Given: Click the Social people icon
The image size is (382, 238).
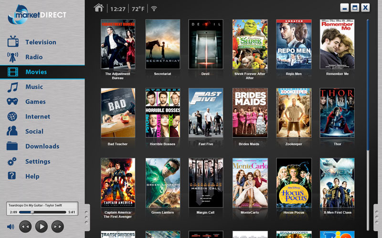Looking at the screenshot, I should [x=12, y=131].
